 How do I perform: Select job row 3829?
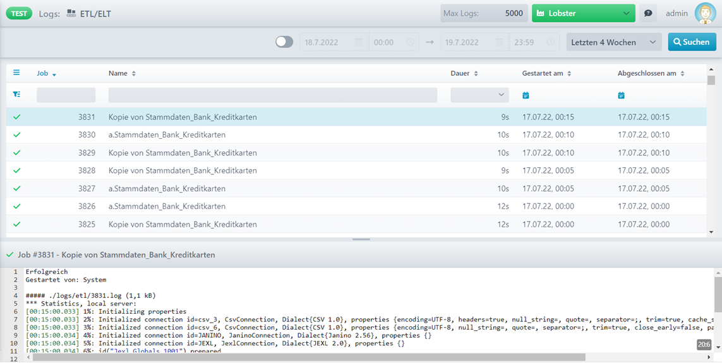[356, 153]
